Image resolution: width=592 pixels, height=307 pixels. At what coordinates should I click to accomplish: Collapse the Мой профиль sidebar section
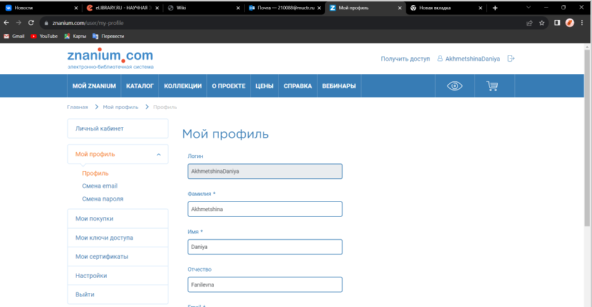[x=159, y=155]
